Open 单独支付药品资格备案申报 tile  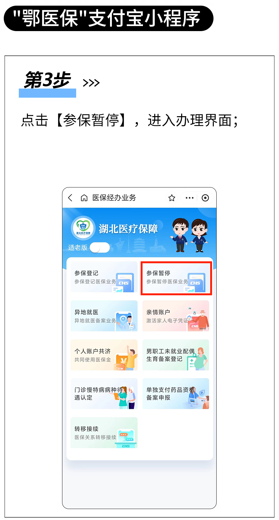click(x=176, y=394)
